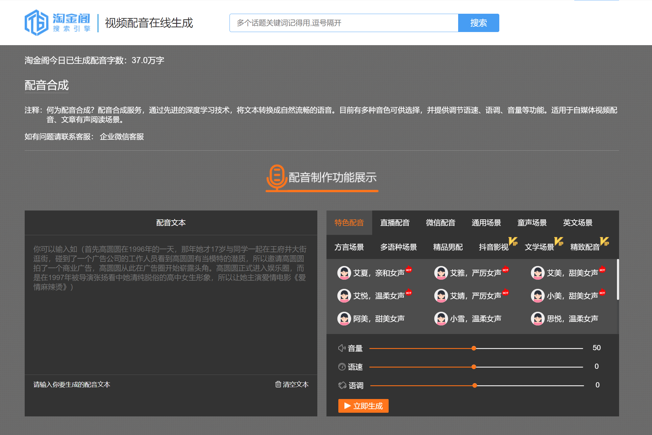Switch to the 英文场景 tab
The height and width of the screenshot is (435, 652).
coord(577,223)
